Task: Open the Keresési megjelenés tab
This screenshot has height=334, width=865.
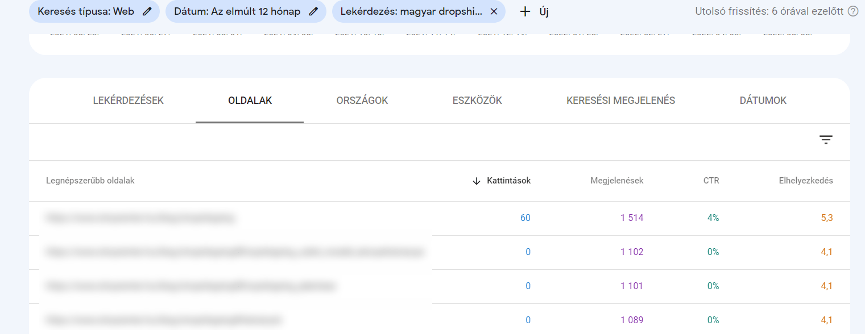Action: point(620,101)
